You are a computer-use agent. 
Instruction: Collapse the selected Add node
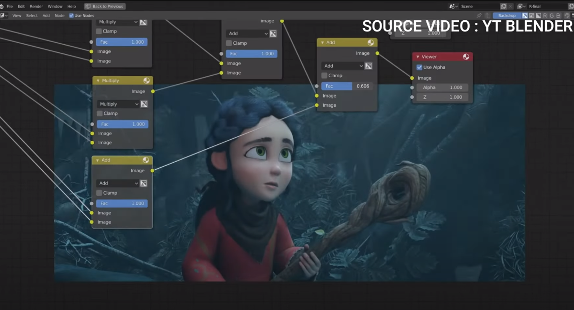tap(97, 160)
